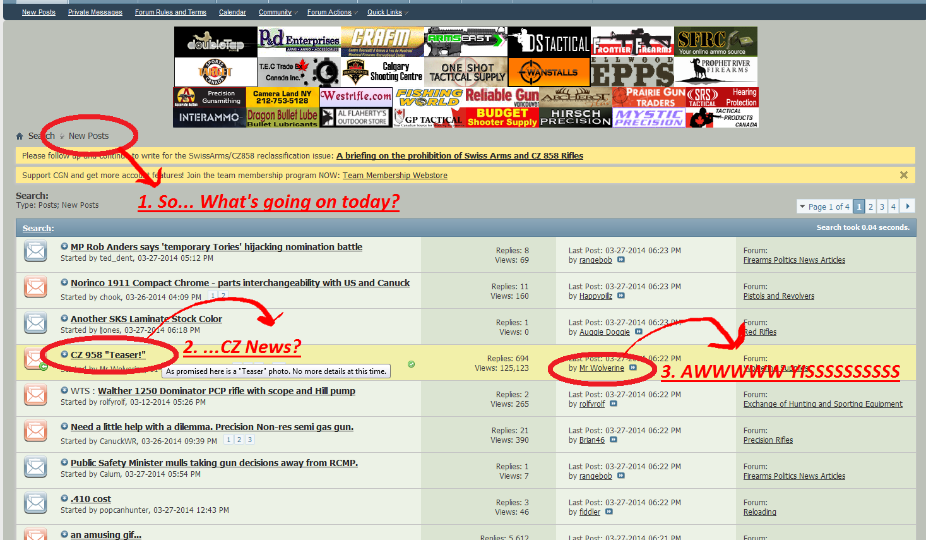The width and height of the screenshot is (926, 540).
Task: Go to page 3 of results
Action: click(x=882, y=207)
